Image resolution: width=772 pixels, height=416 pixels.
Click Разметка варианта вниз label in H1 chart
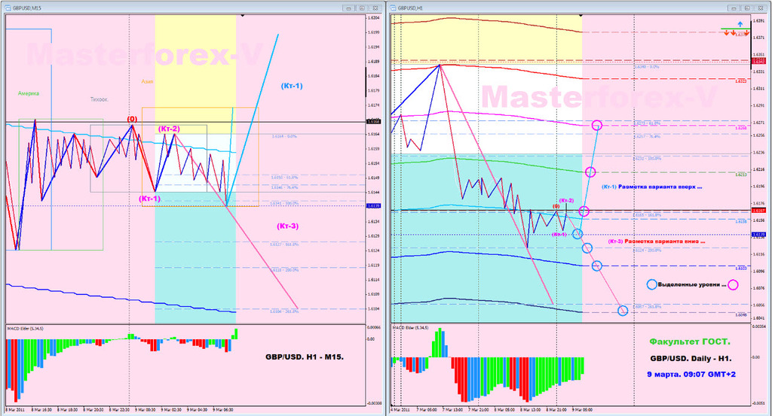coord(665,241)
